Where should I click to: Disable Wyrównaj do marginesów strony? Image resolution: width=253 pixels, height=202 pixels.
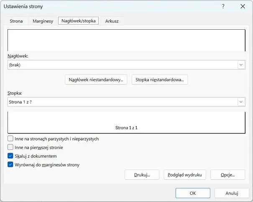[10, 165]
